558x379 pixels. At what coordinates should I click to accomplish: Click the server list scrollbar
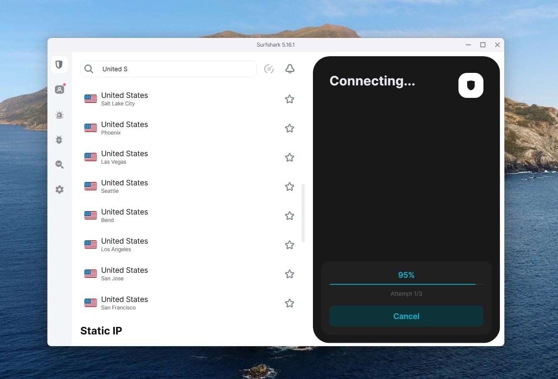tap(303, 212)
